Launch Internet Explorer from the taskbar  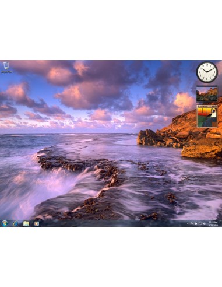click(x=15, y=223)
